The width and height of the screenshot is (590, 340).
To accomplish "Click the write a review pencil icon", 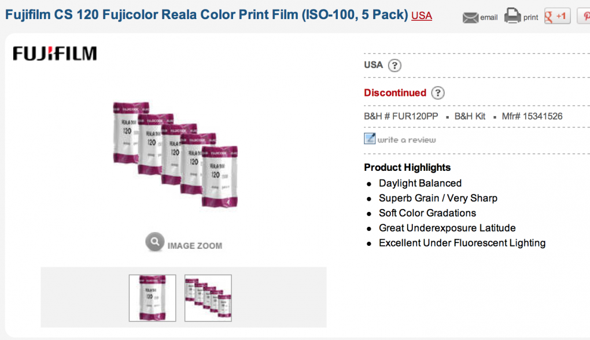I will (370, 139).
